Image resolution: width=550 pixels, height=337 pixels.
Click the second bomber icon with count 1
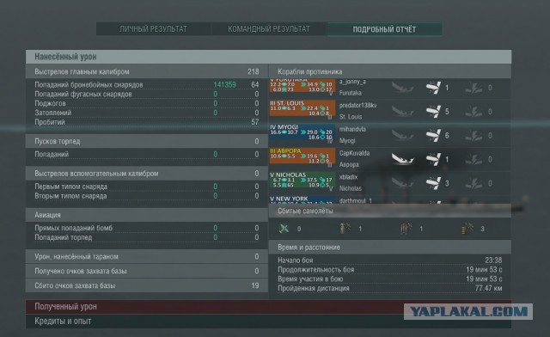(x=406, y=229)
